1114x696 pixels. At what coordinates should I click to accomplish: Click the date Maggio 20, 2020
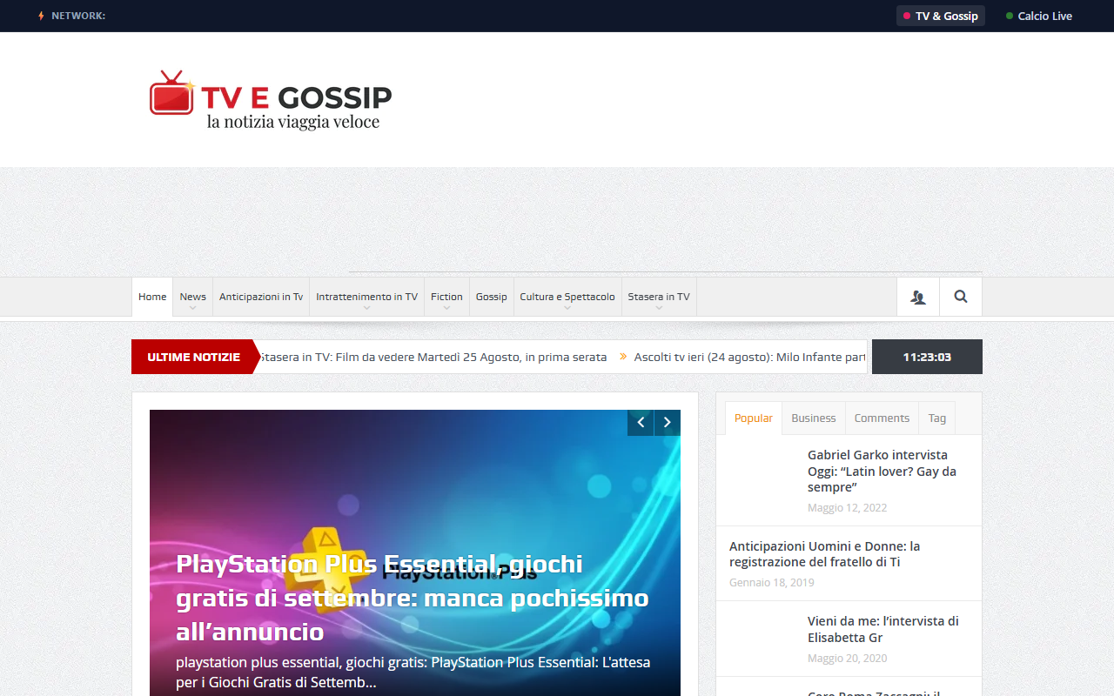[x=847, y=658]
